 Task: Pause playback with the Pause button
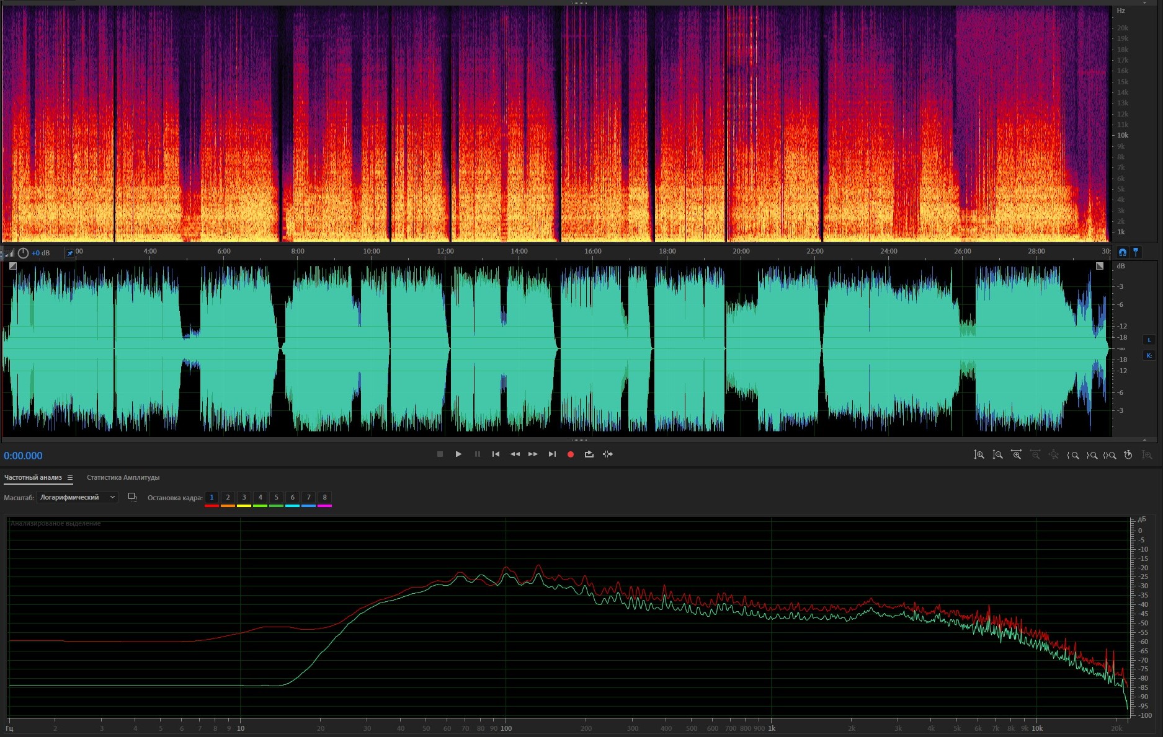(477, 454)
